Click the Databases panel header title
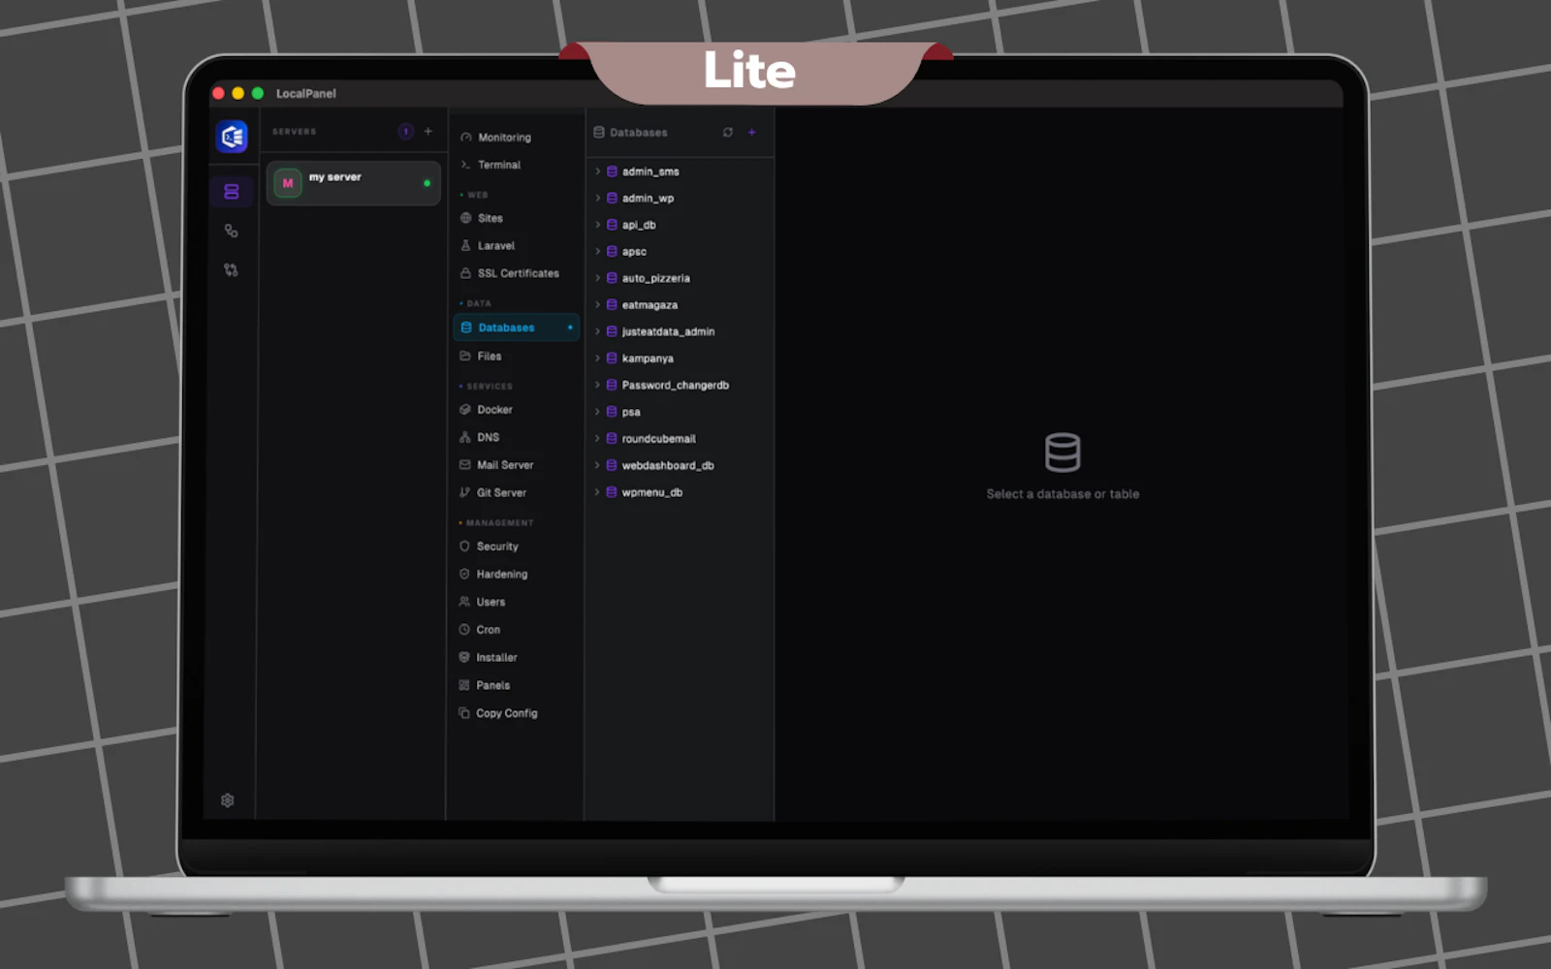This screenshot has height=969, width=1551. tap(638, 132)
